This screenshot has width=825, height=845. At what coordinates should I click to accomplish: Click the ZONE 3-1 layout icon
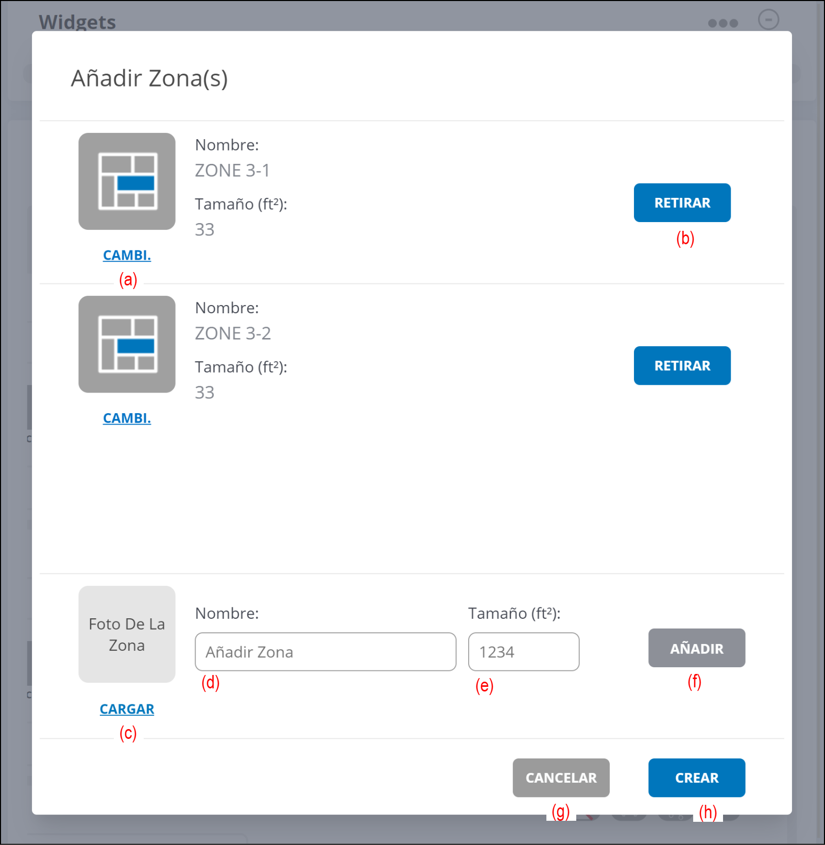tap(127, 181)
